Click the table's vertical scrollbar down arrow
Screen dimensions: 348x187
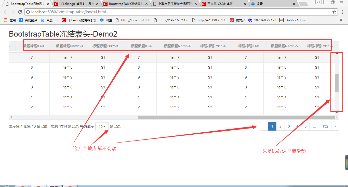click(337, 112)
